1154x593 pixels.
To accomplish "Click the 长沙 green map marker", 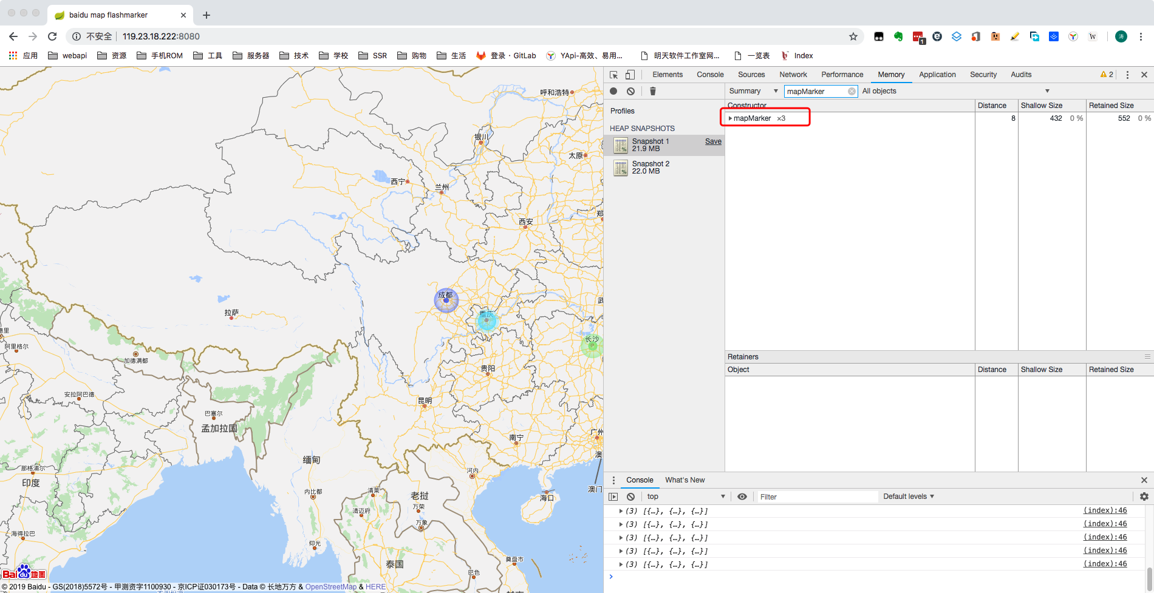I will tap(592, 346).
